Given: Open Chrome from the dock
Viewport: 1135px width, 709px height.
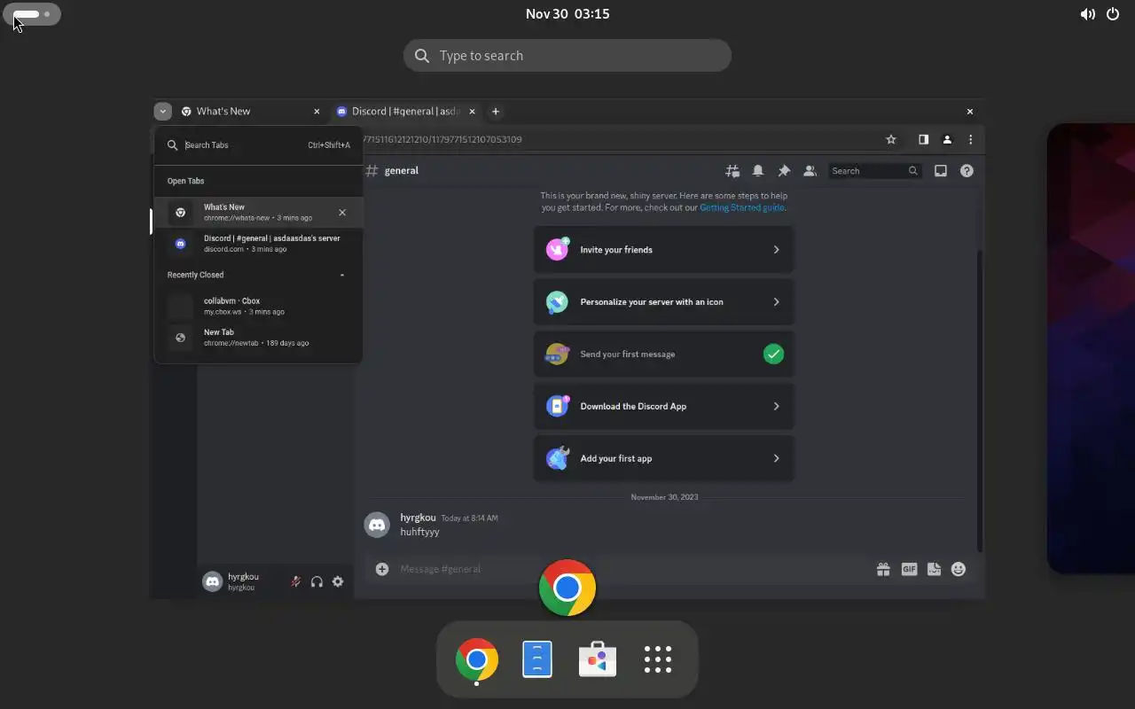Looking at the screenshot, I should 477,659.
